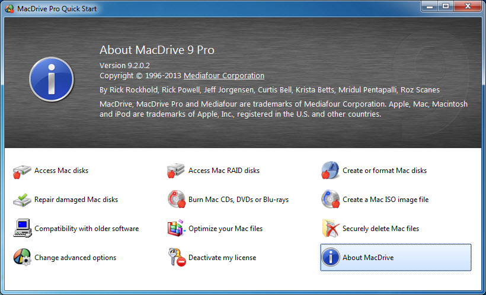Click the author credits line starting By Rick Rockhold
Screen dimensions: 486x295
click(269, 90)
